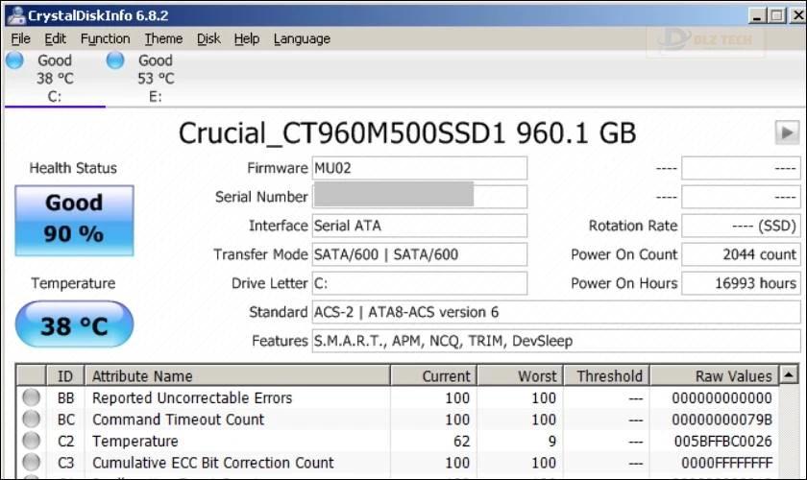Click the Worst column header

[521, 376]
